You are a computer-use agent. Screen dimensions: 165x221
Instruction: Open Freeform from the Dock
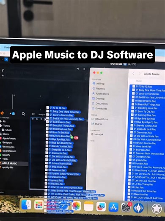(101, 207)
